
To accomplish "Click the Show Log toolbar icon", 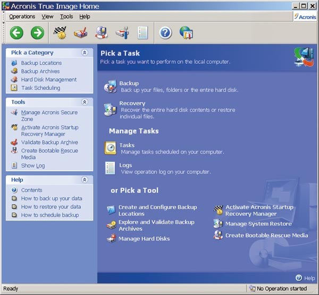I will tap(142, 32).
